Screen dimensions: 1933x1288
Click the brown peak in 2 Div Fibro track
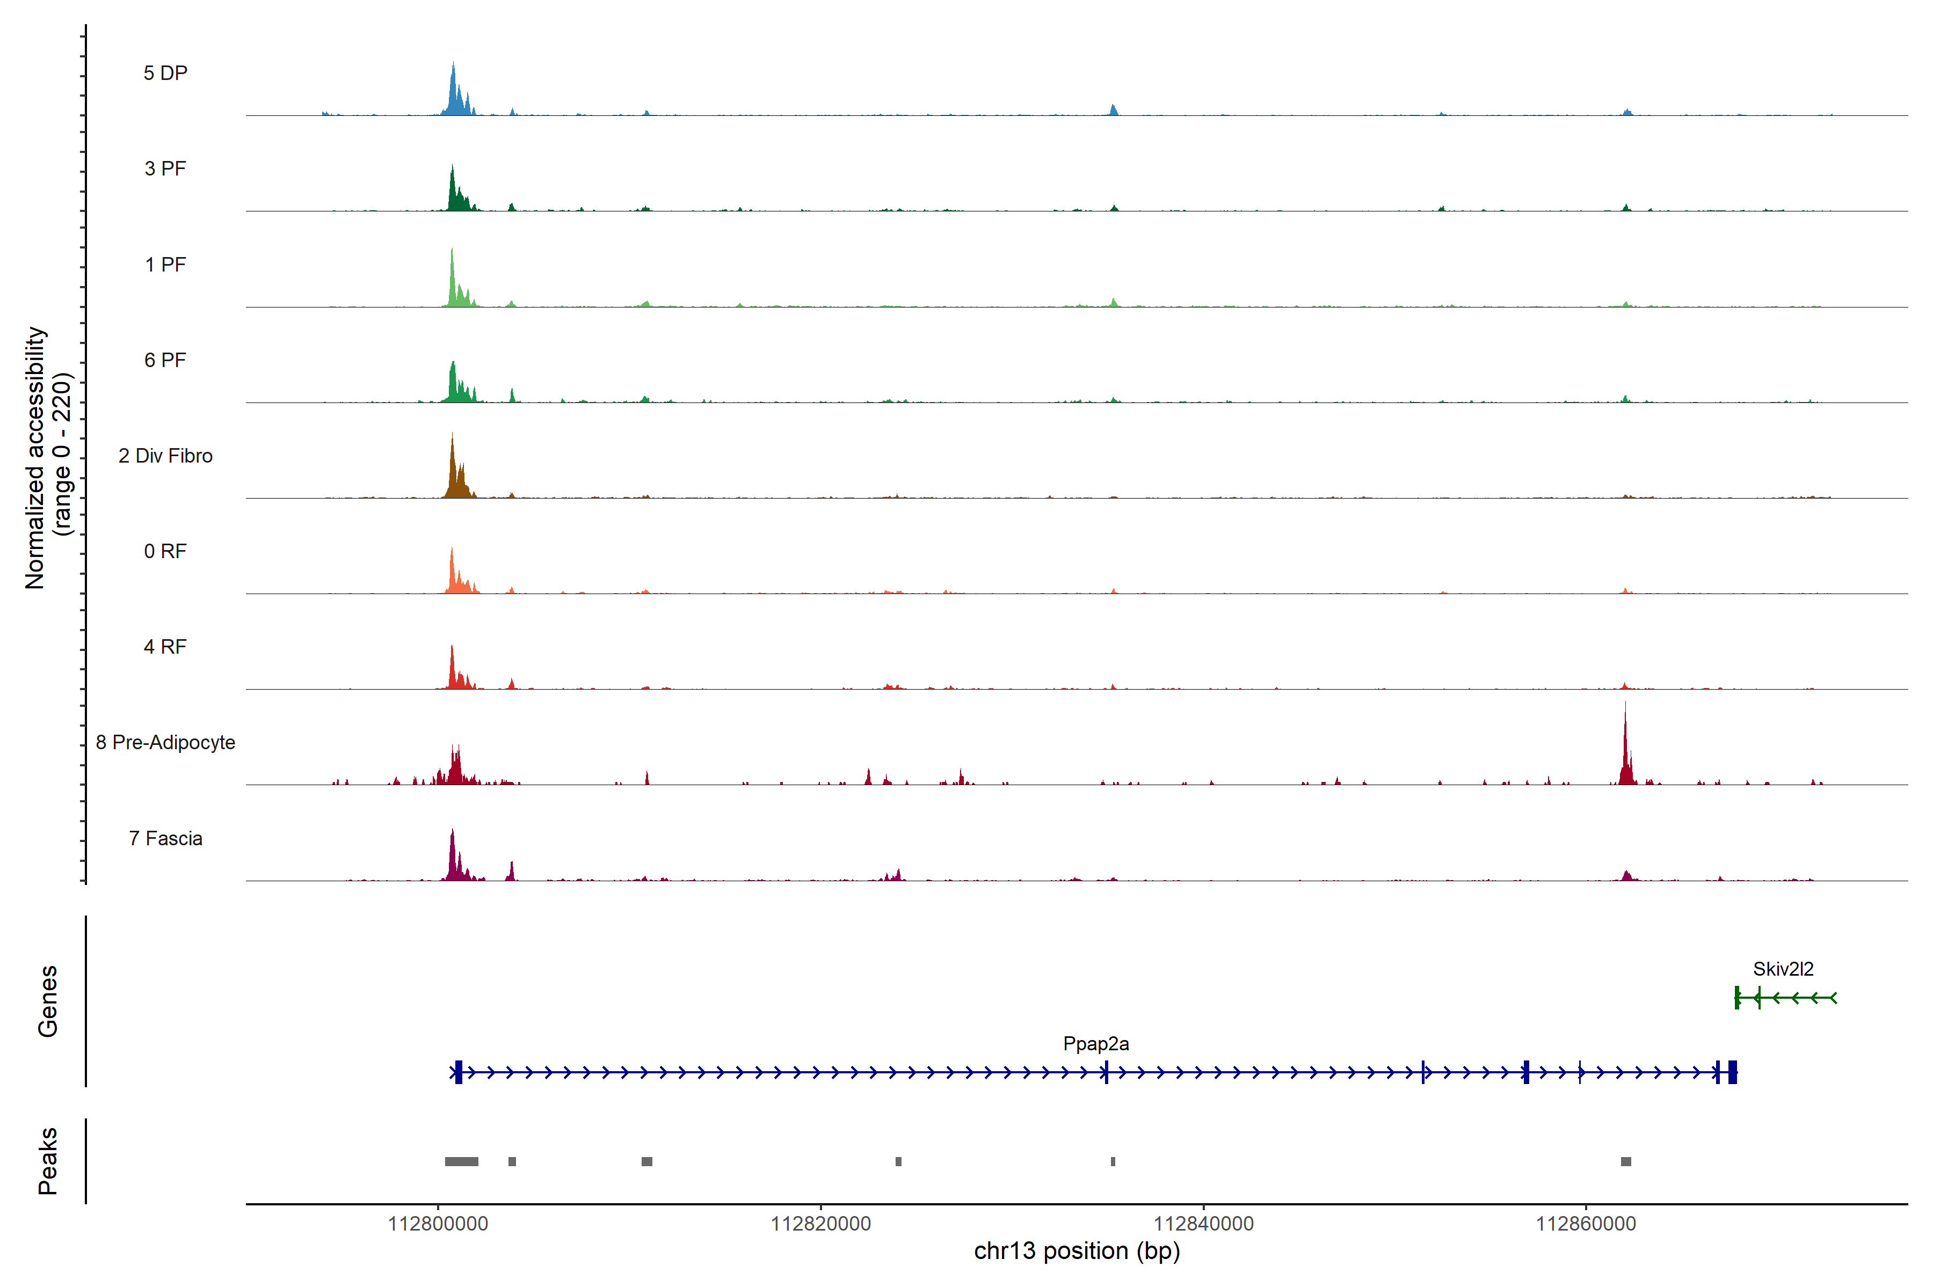(453, 472)
